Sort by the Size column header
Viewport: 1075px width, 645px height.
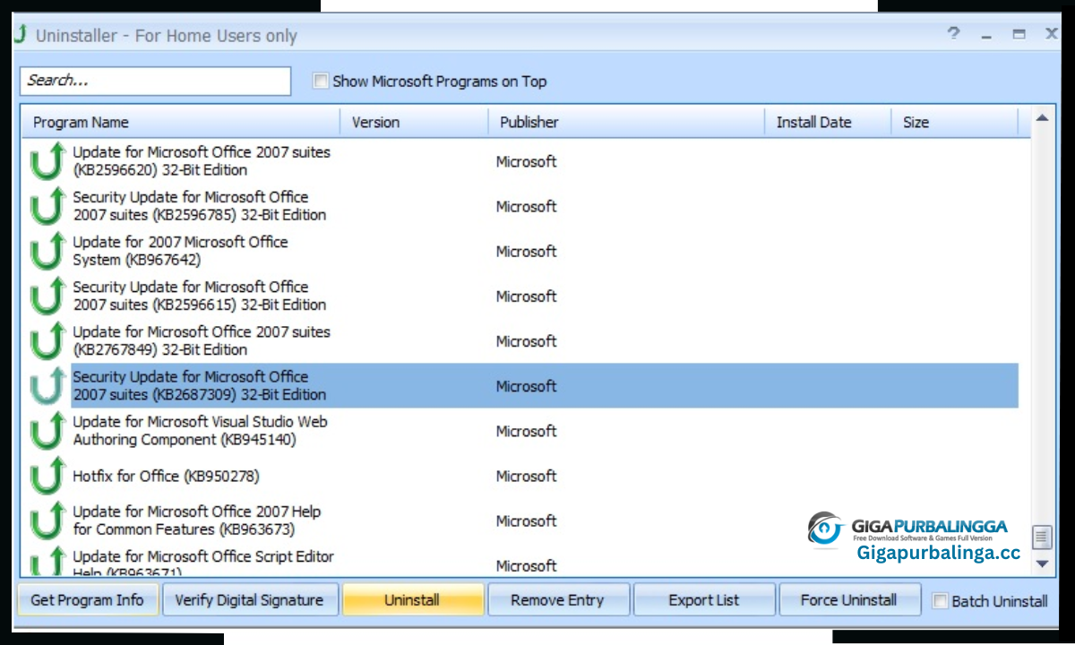[x=955, y=123]
